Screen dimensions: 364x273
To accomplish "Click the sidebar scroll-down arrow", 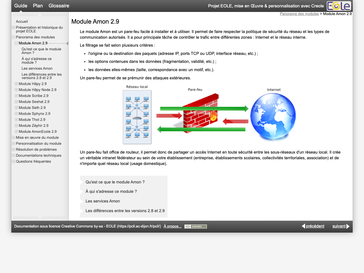I will click(x=40, y=218).
